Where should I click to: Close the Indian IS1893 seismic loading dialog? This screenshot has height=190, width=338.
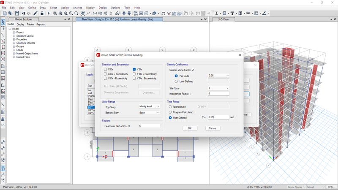(x=240, y=55)
